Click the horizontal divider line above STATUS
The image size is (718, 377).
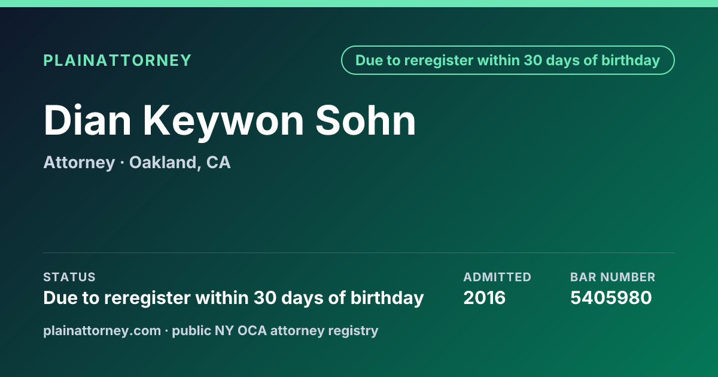pos(359,253)
